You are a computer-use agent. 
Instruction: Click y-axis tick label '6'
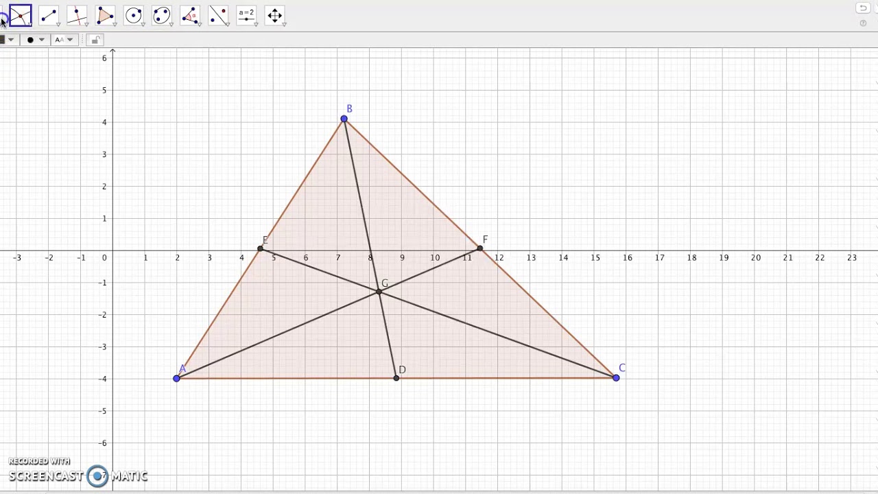(x=104, y=58)
